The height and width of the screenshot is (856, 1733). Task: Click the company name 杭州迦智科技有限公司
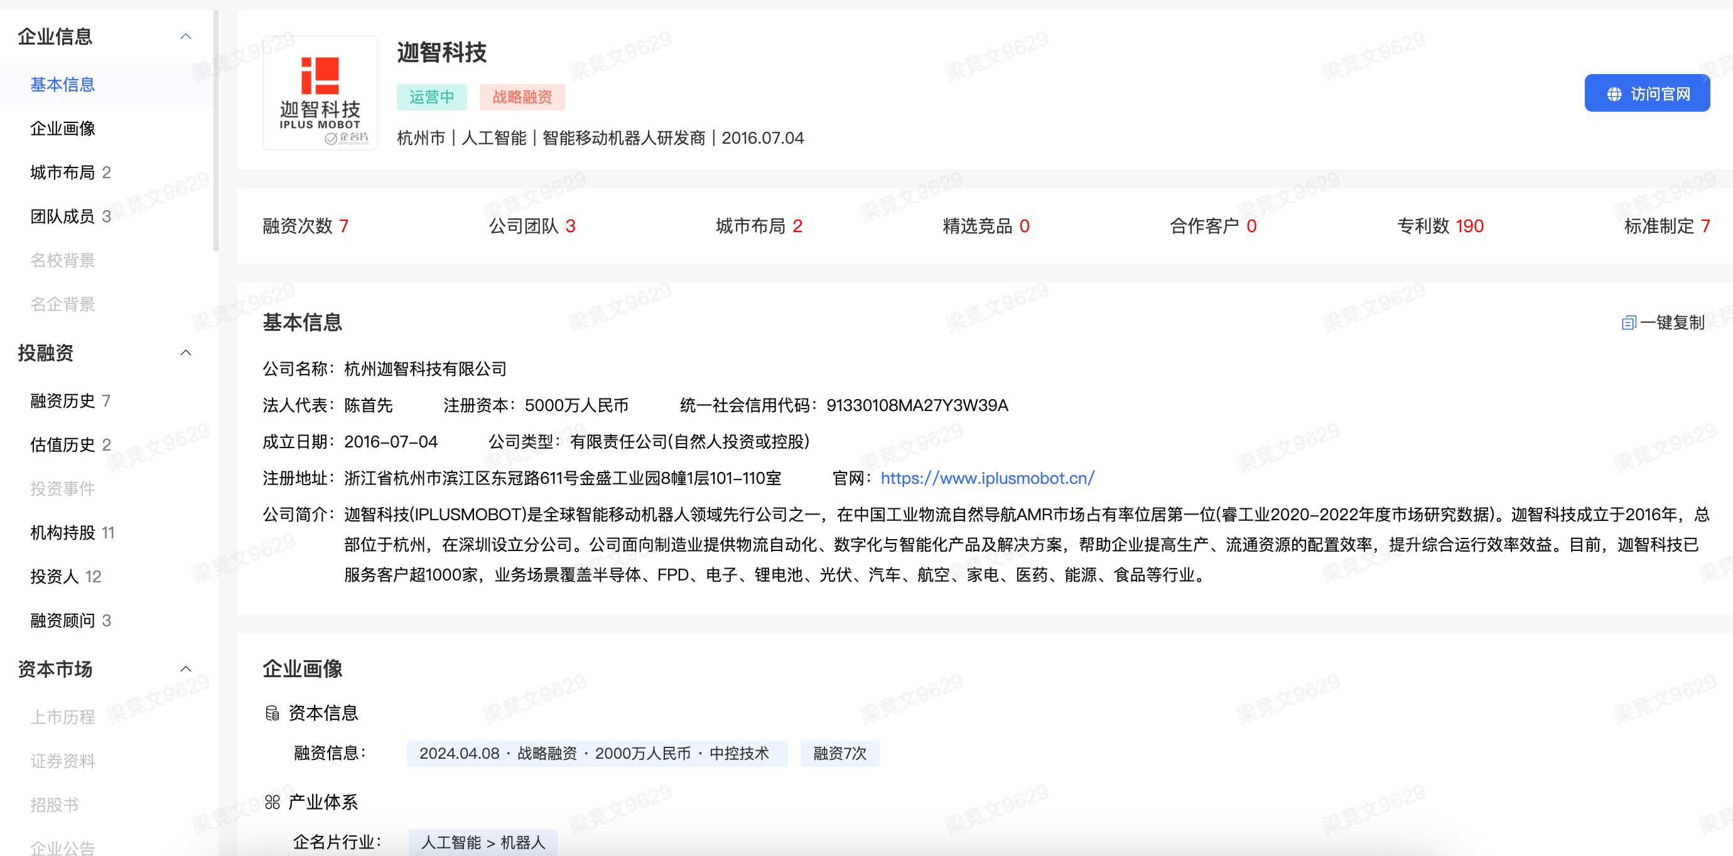click(x=425, y=369)
